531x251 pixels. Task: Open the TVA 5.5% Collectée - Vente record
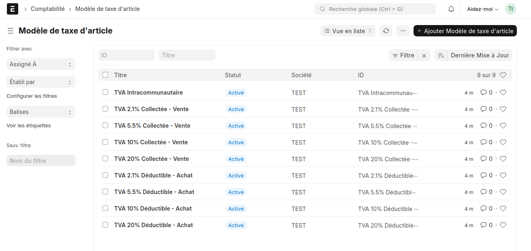click(152, 126)
